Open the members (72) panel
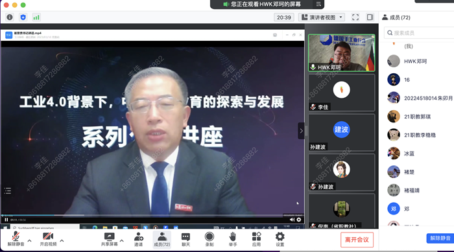This screenshot has width=454, height=252. click(162, 240)
